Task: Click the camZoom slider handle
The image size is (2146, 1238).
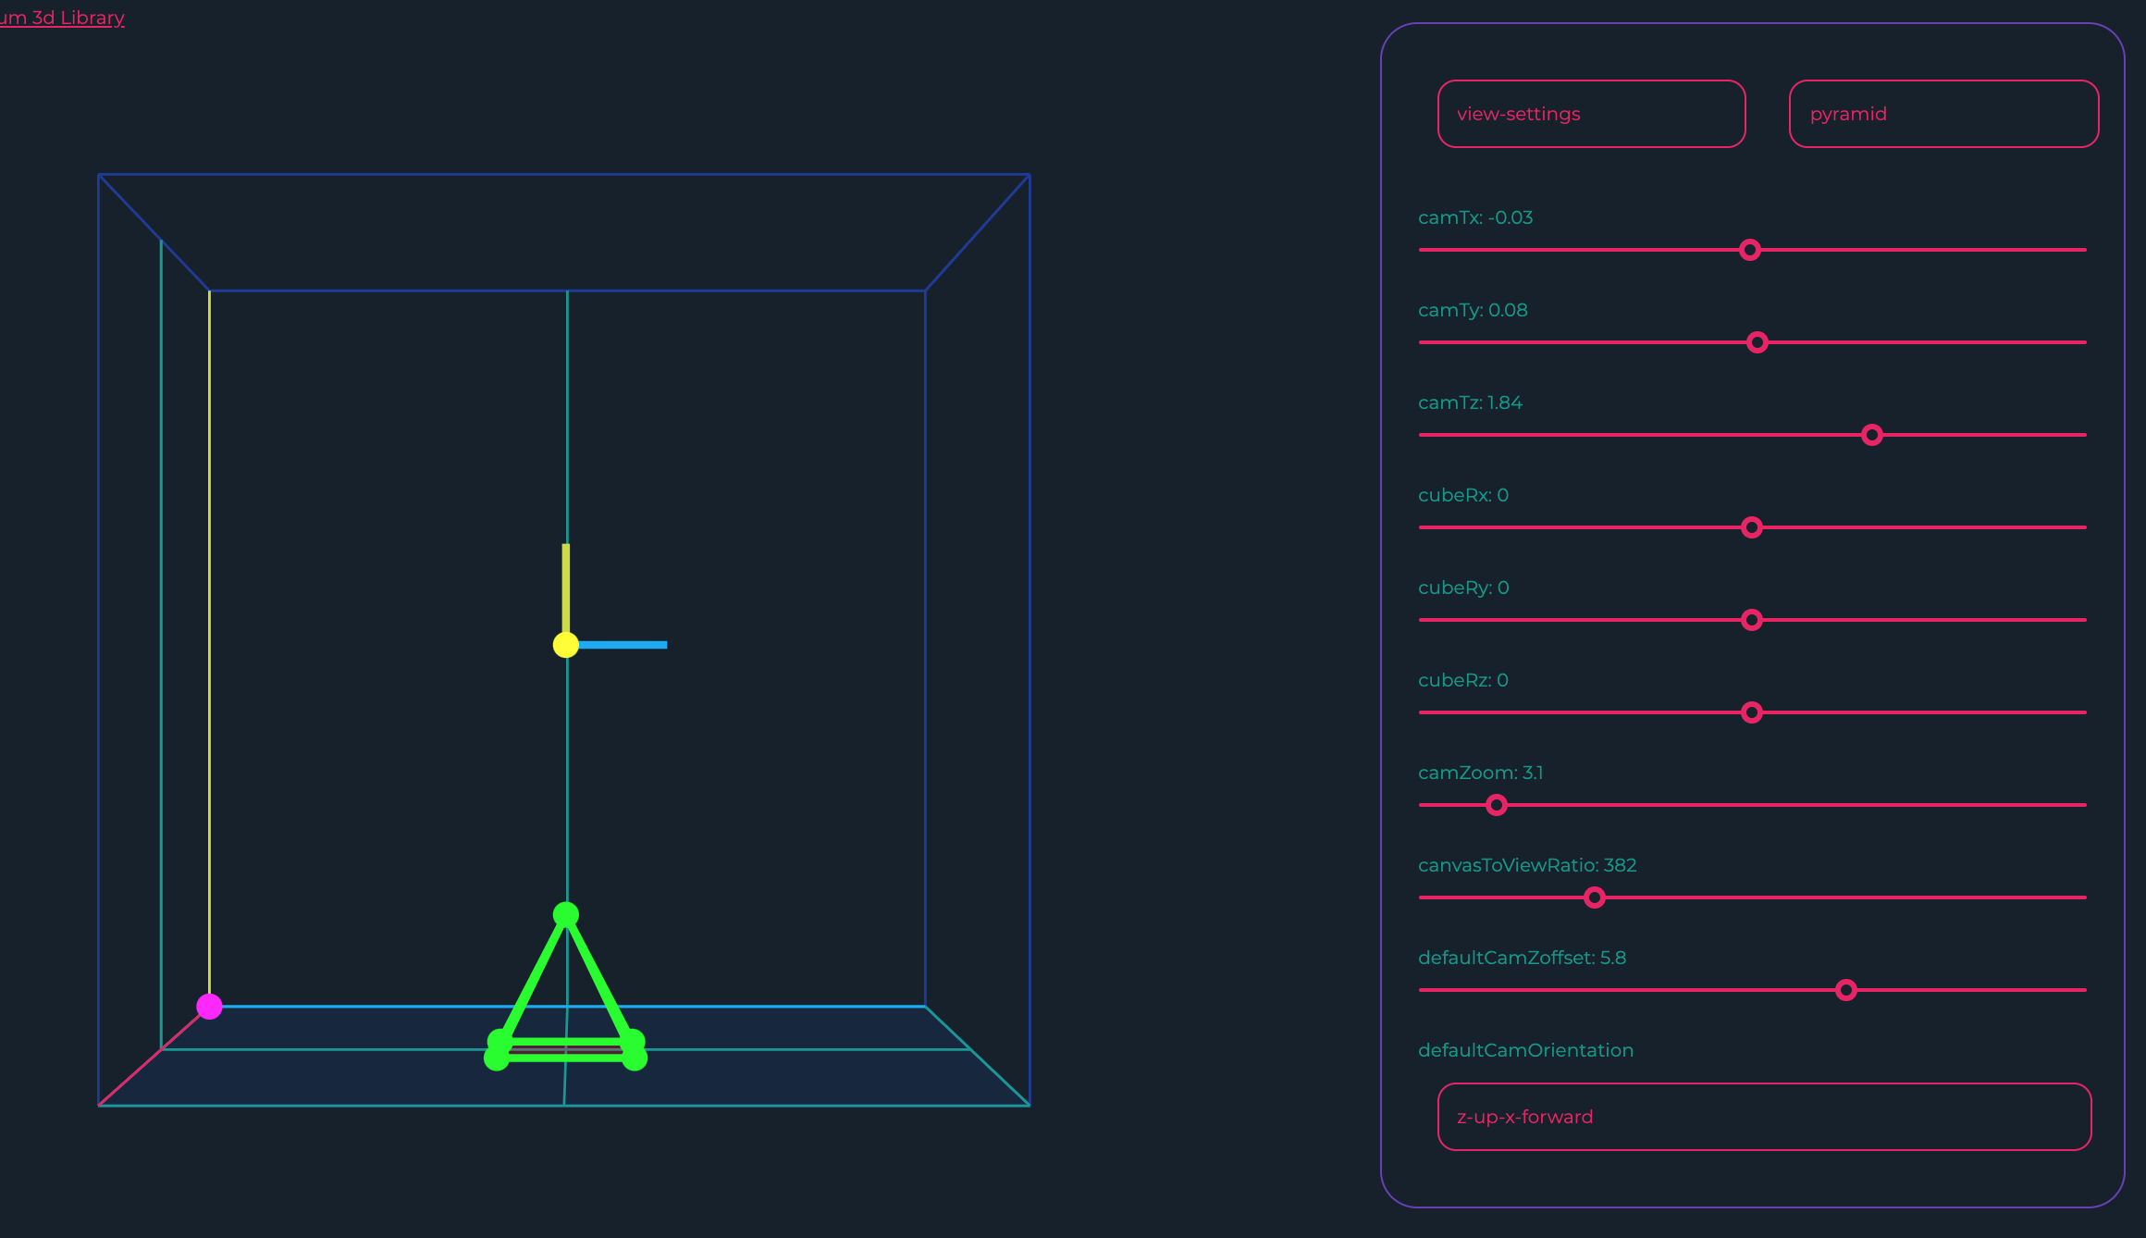Action: (1497, 805)
